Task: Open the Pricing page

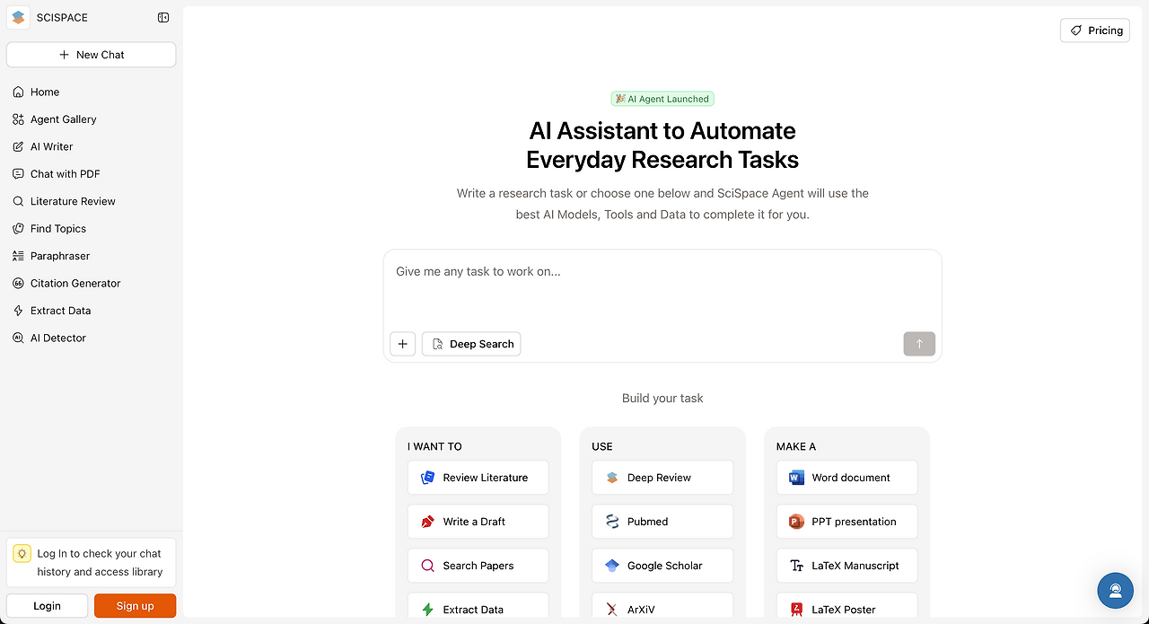Action: 1094,31
